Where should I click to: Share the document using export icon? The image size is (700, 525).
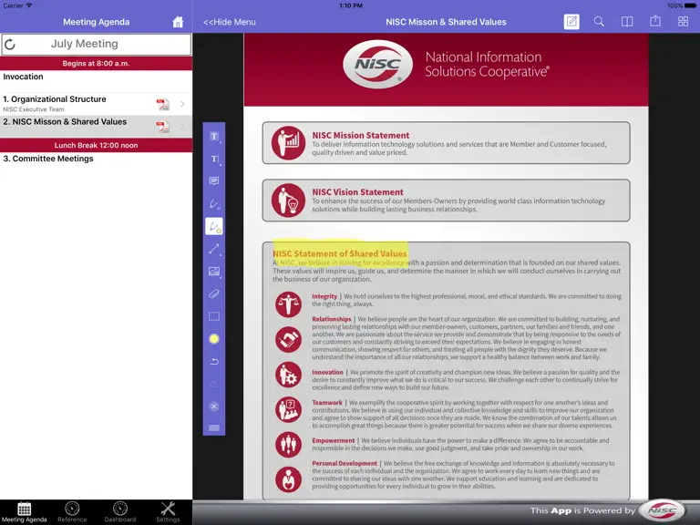[x=655, y=21]
